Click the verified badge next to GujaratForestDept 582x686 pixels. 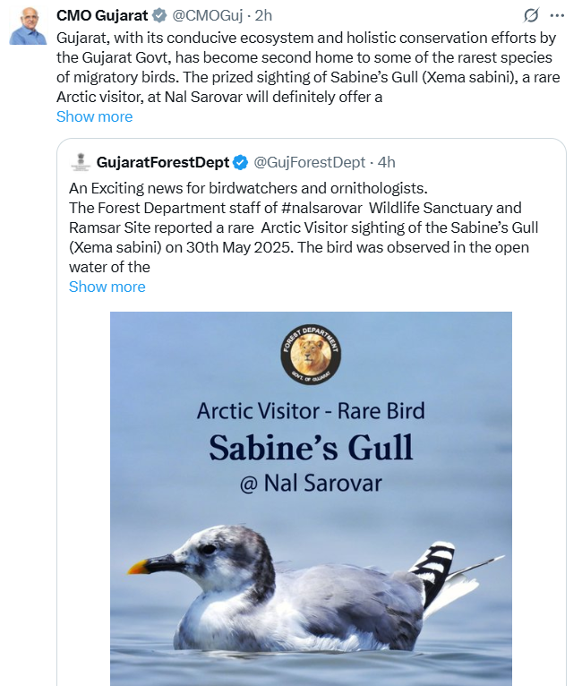[x=241, y=163]
